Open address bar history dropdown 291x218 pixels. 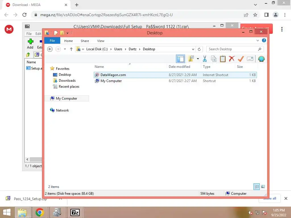193,49
